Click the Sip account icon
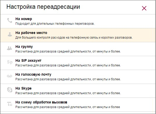Screen dimensions: 156x114 [10, 62]
